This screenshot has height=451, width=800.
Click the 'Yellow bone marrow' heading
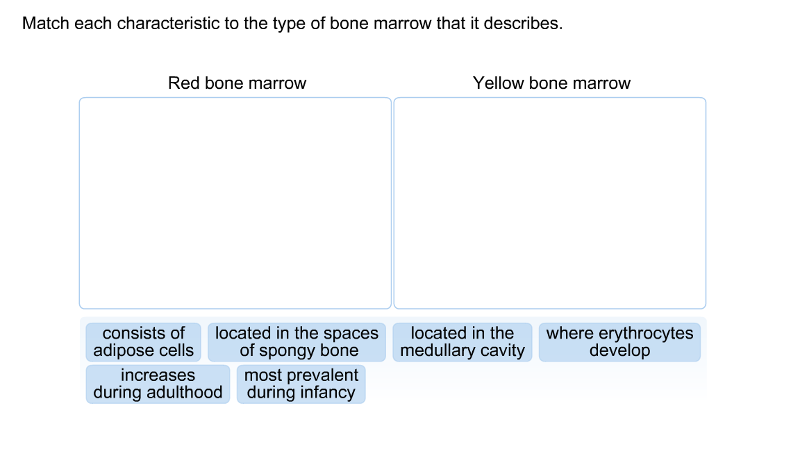tap(552, 82)
